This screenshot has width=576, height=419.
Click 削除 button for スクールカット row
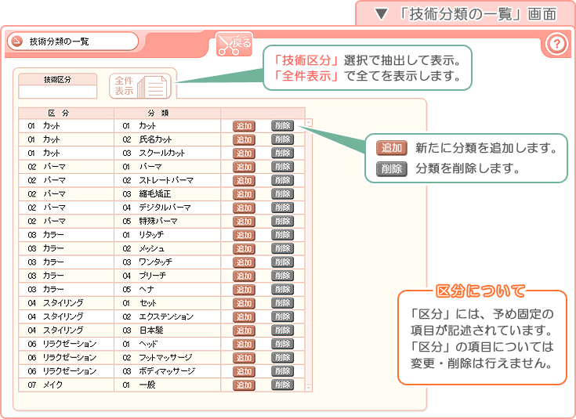click(282, 153)
